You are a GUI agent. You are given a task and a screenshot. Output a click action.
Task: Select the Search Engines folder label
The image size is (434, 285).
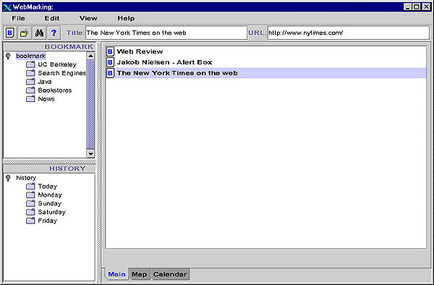pyautogui.click(x=62, y=73)
